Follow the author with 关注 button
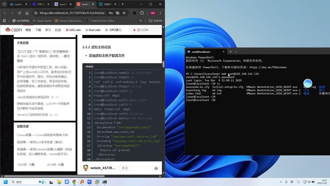This screenshot has width=330, height=186. (x=125, y=168)
